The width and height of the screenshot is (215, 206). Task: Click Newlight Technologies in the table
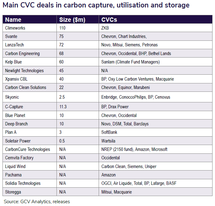(25, 71)
